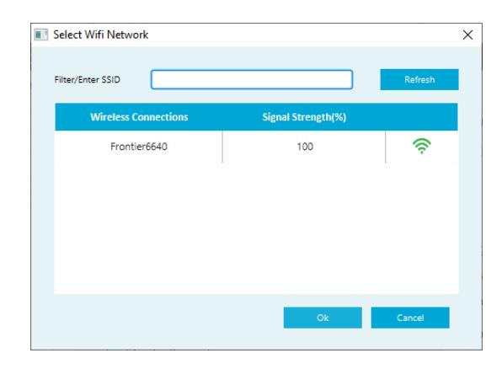Viewport: 502px width, 369px height.
Task: Click the empty title bar area before the X
Action: (304, 35)
